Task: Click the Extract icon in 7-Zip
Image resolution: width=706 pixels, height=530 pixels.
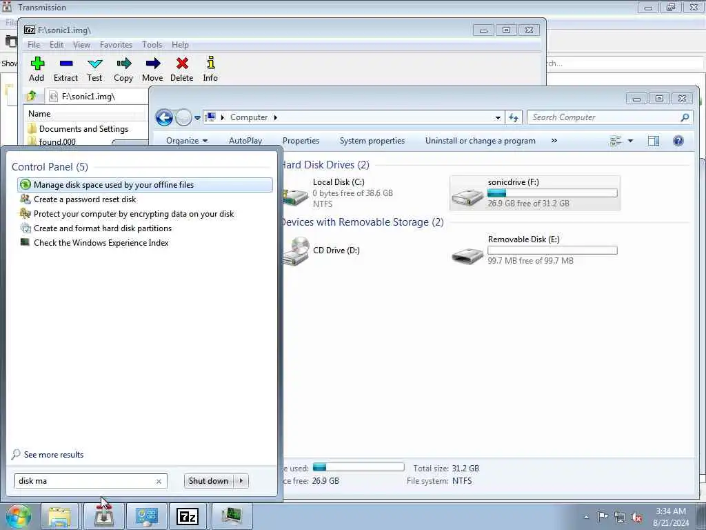Action: click(x=65, y=63)
